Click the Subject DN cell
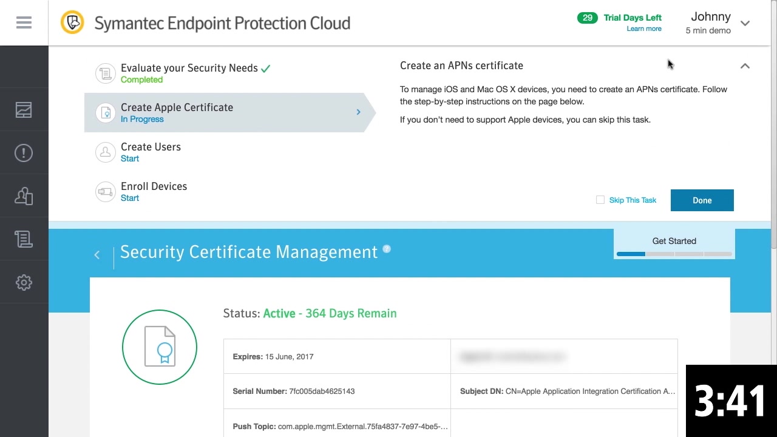The height and width of the screenshot is (437, 777). 564,391
